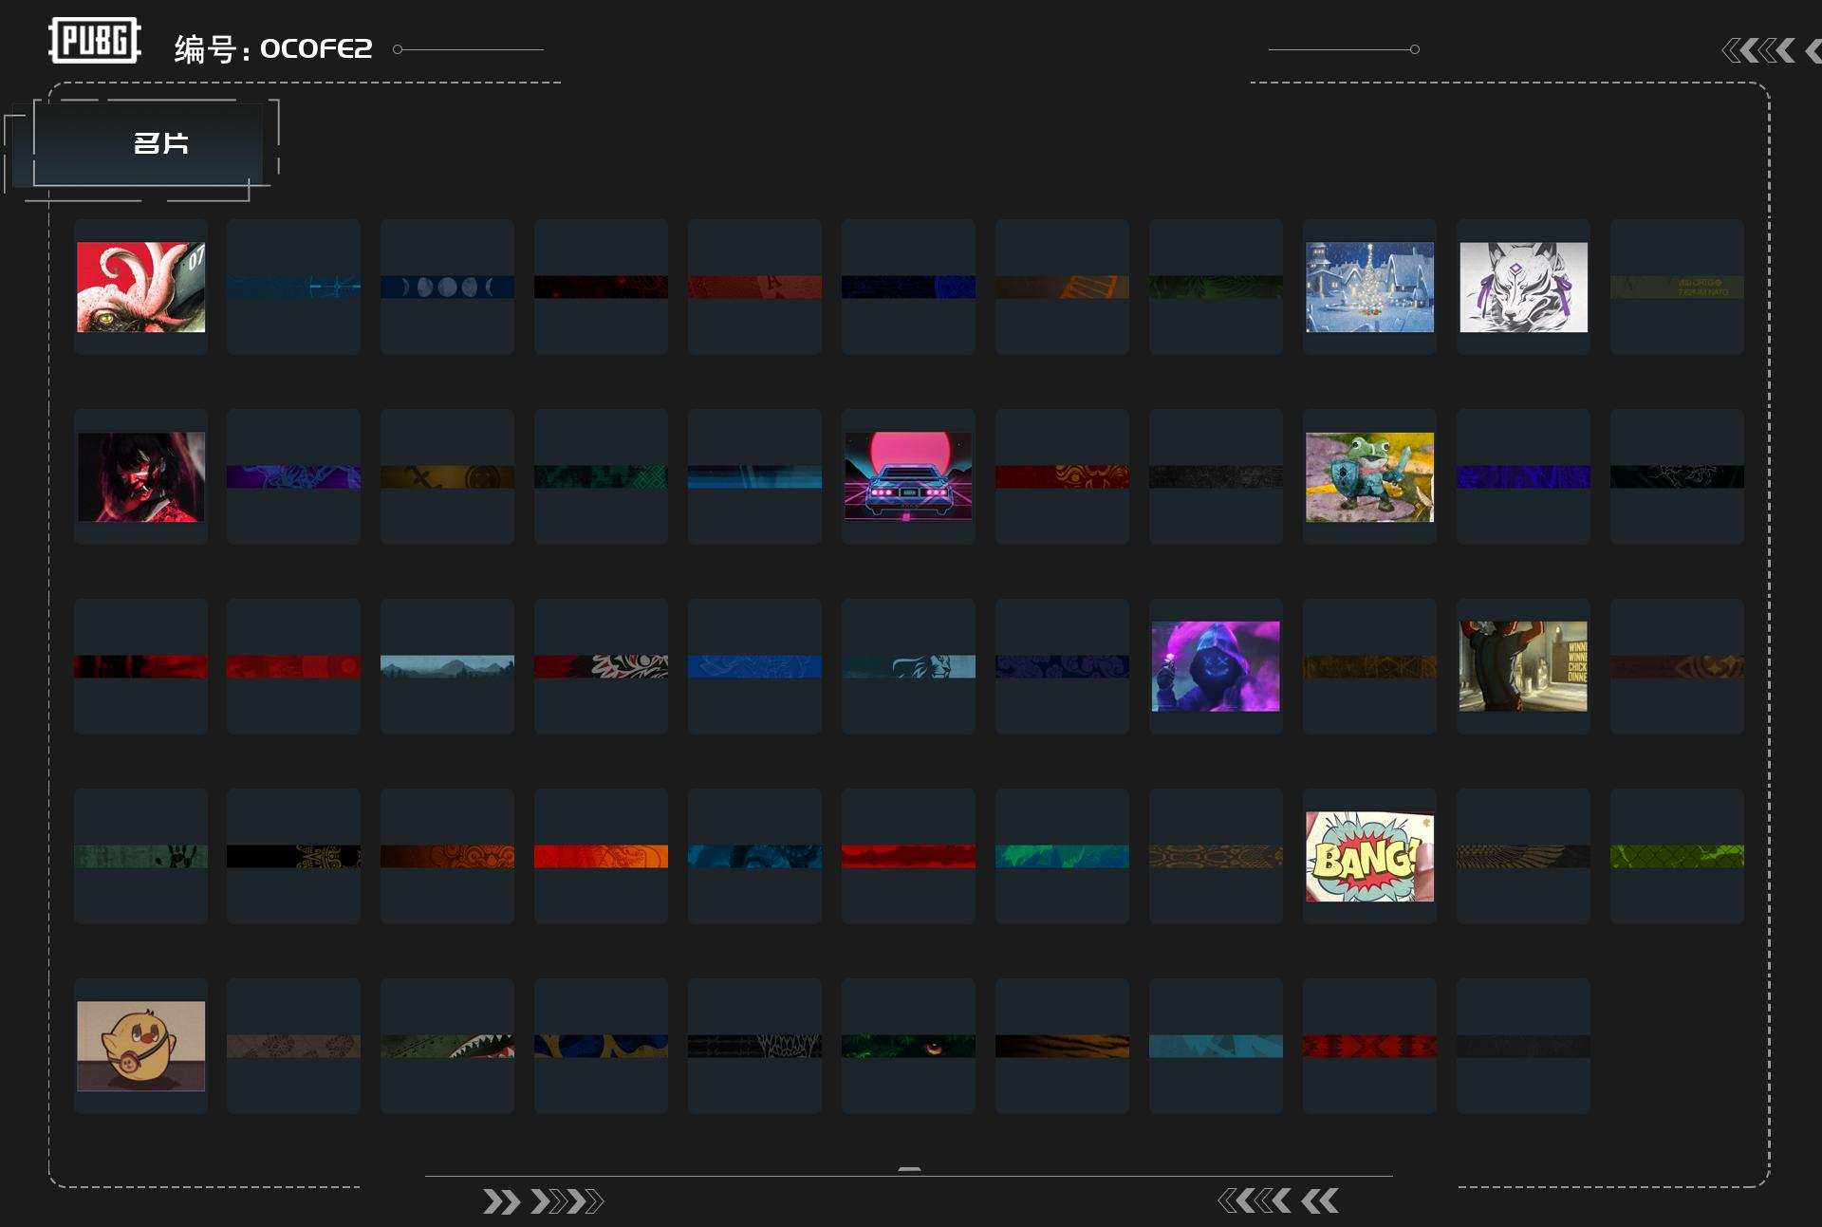Select the orange eye green banner
The image size is (1822, 1227).
908,1046
